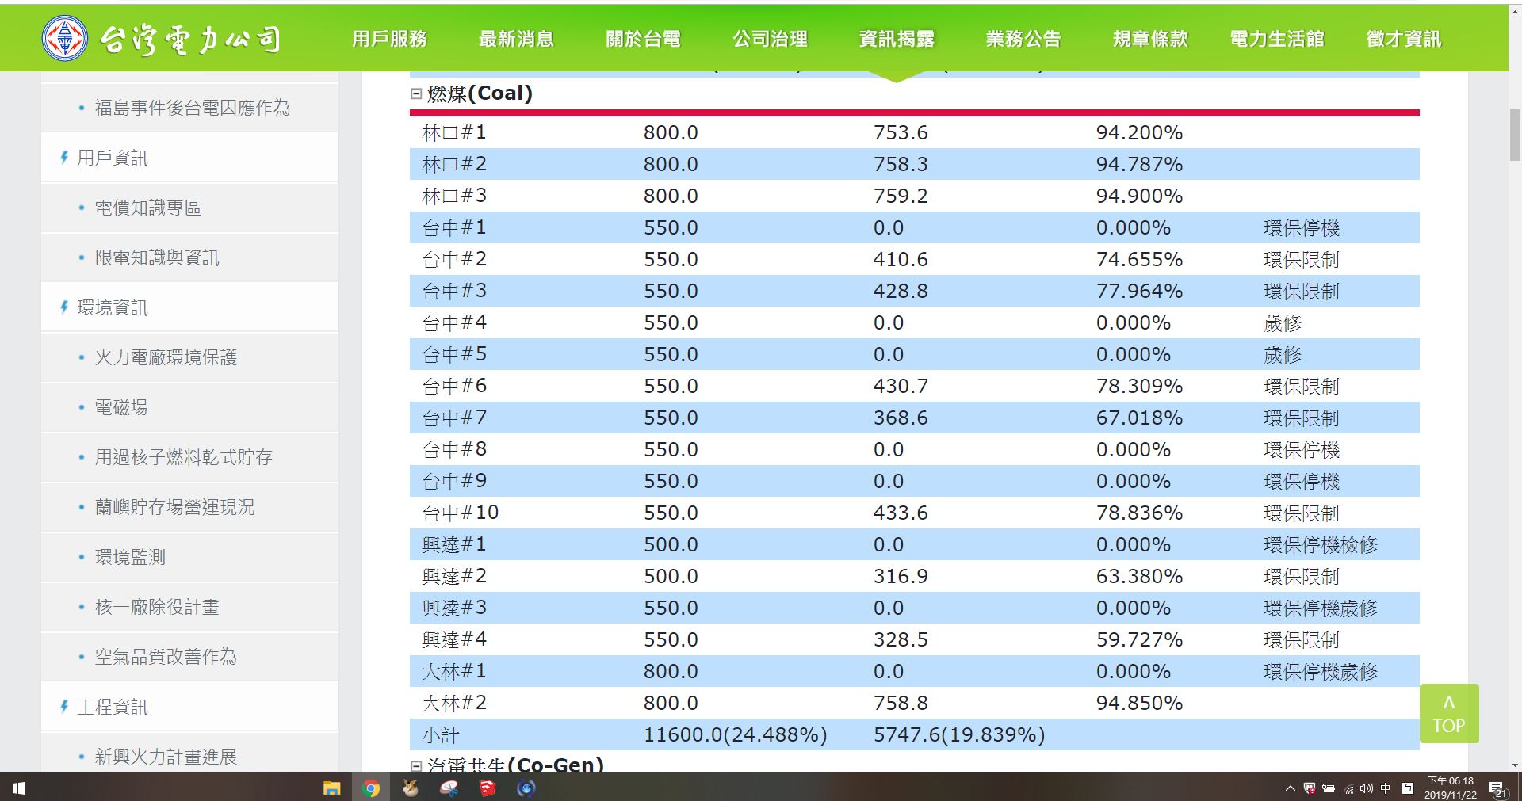
Task: Click the taskbar clock showing 06:18
Action: point(1451,788)
